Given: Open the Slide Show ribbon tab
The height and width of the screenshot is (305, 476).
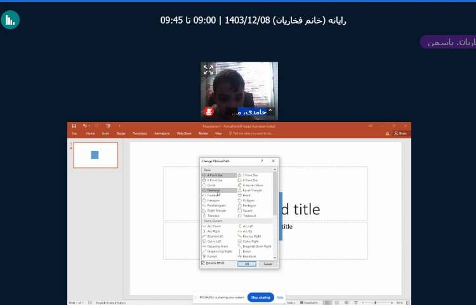Looking at the screenshot, I should coord(184,133).
